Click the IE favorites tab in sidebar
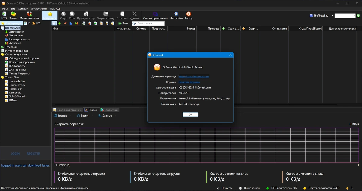This screenshot has width=362, height=191. coord(27,23)
